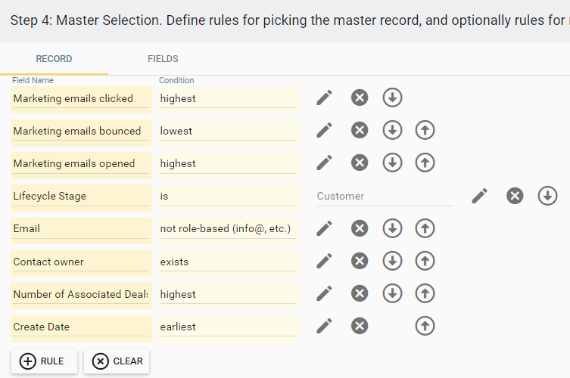Image resolution: width=570 pixels, height=378 pixels.
Task: Move the Email rule up
Action: click(425, 228)
